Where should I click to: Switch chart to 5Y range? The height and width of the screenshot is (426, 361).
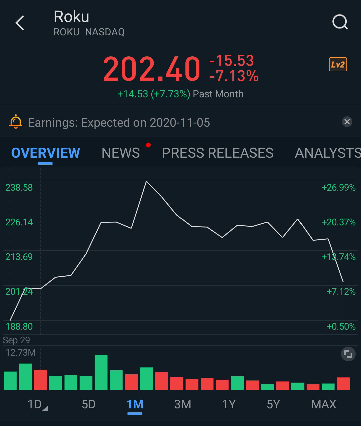point(273,404)
